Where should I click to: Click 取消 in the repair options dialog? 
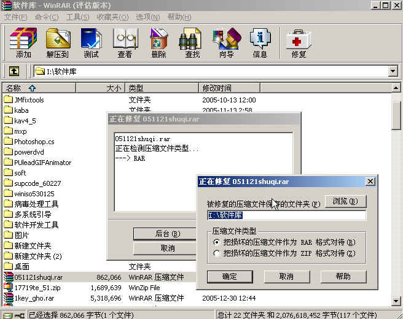(286, 277)
